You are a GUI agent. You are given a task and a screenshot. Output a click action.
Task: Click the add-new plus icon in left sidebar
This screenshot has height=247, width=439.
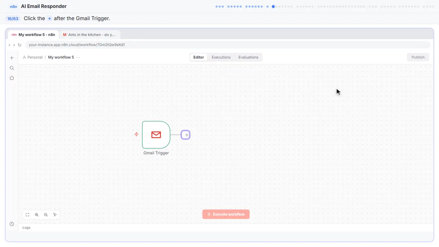click(x=12, y=58)
